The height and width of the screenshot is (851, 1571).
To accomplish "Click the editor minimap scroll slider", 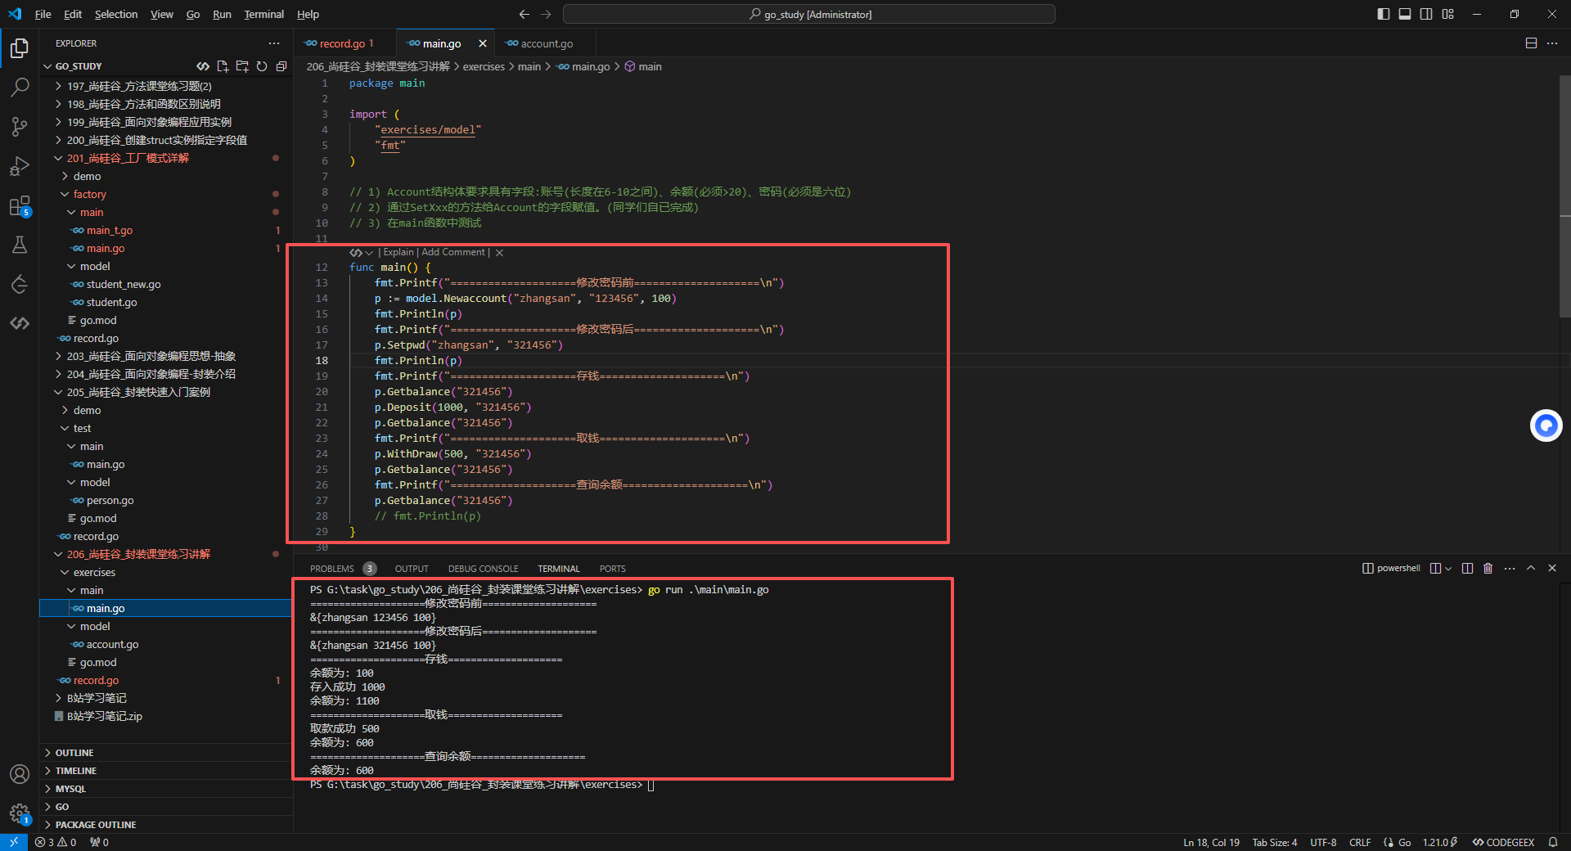I will (1564, 196).
